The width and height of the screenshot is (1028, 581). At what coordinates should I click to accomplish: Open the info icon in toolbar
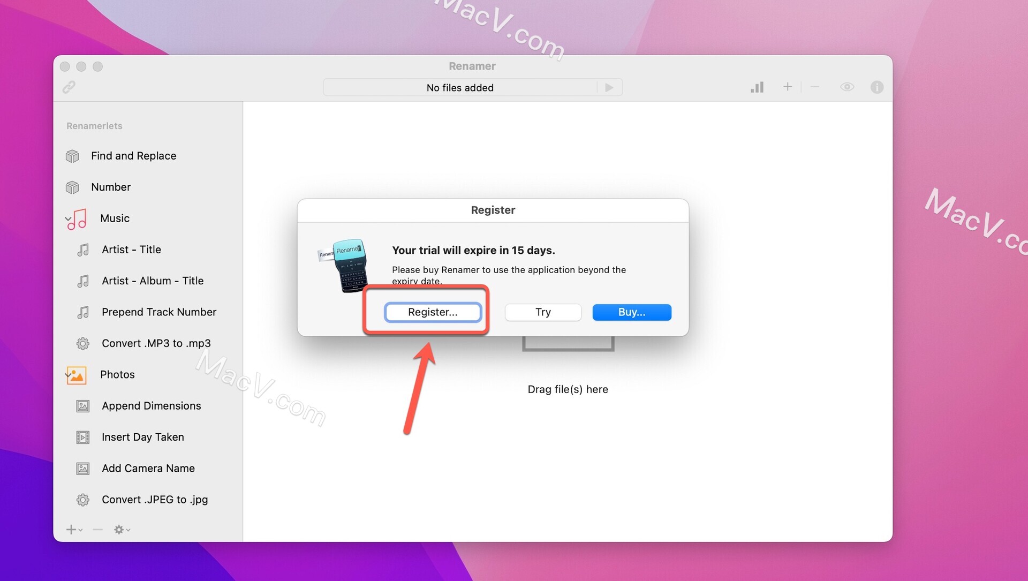[877, 87]
